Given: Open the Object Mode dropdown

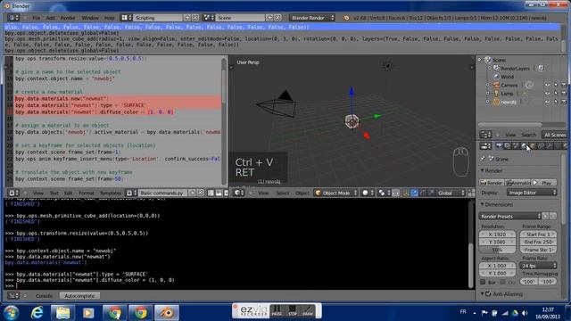Looking at the screenshot, I should (335, 193).
